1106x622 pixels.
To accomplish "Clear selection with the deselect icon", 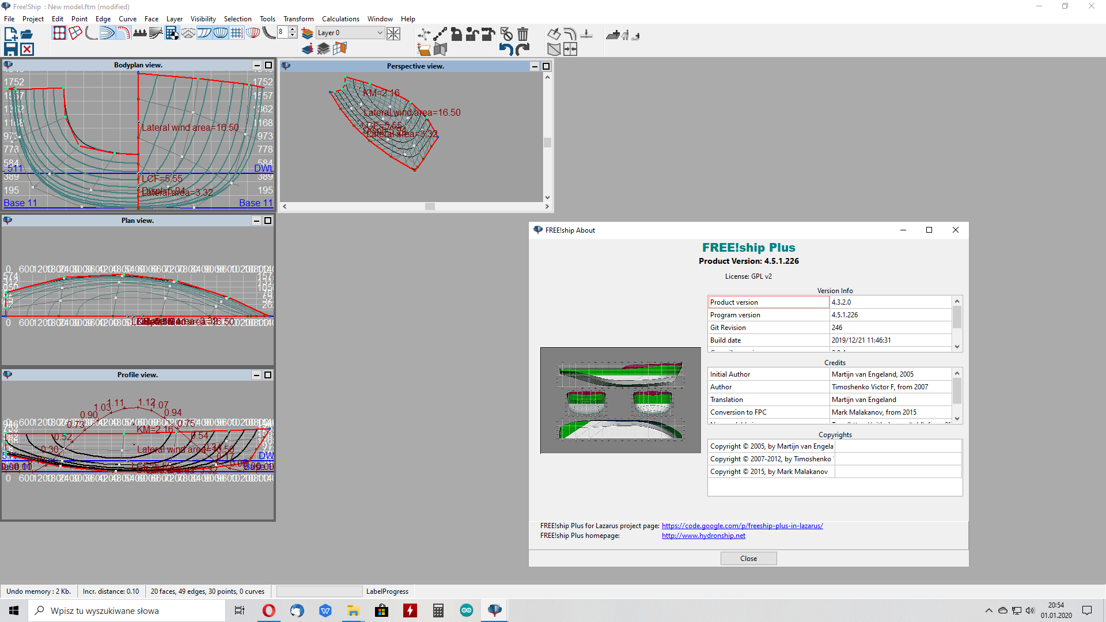I will (x=506, y=34).
